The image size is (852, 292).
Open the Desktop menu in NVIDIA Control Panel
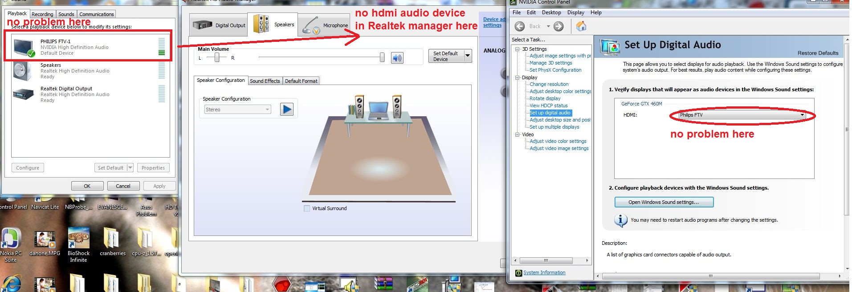551,12
